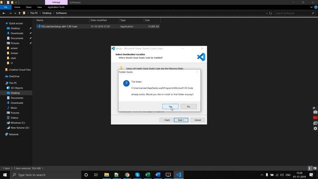Image resolution: width=318 pixels, height=179 pixels.
Task: Open Music folder in sidebar
Action: coord(14,108)
